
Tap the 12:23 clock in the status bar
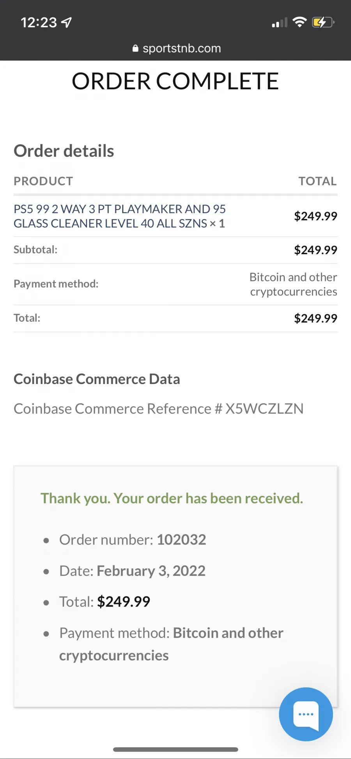[x=39, y=23]
